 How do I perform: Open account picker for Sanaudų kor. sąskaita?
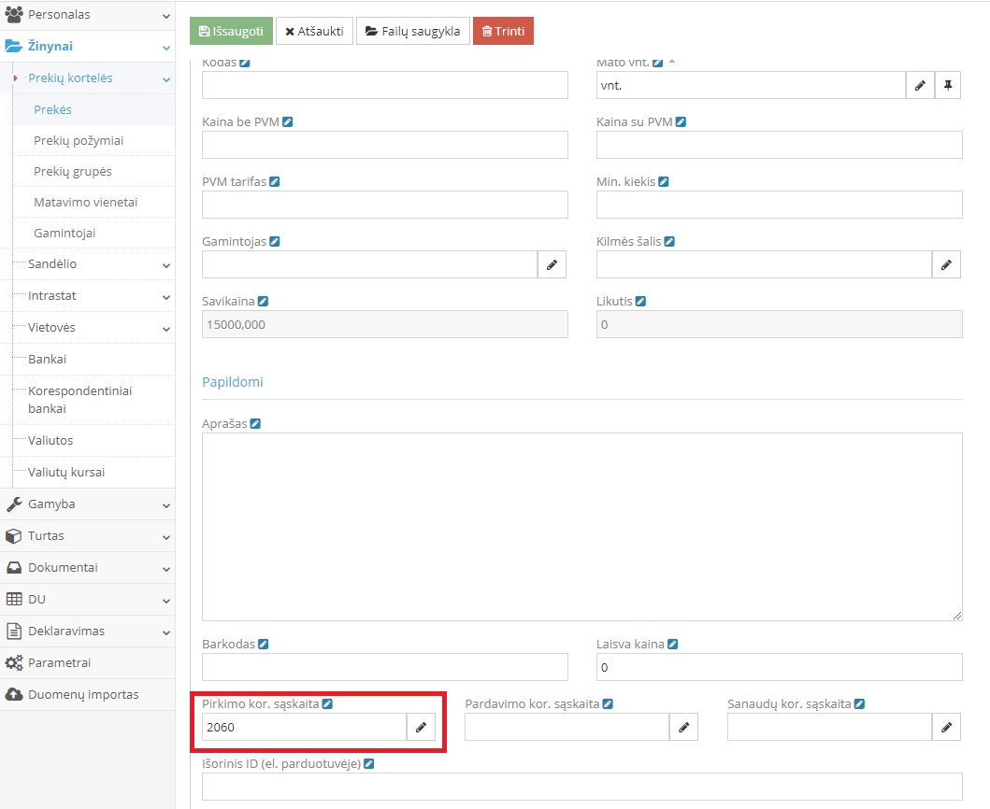pyautogui.click(x=946, y=728)
